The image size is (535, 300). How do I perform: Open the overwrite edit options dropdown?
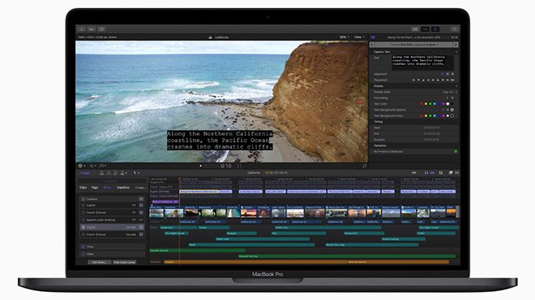click(x=123, y=173)
